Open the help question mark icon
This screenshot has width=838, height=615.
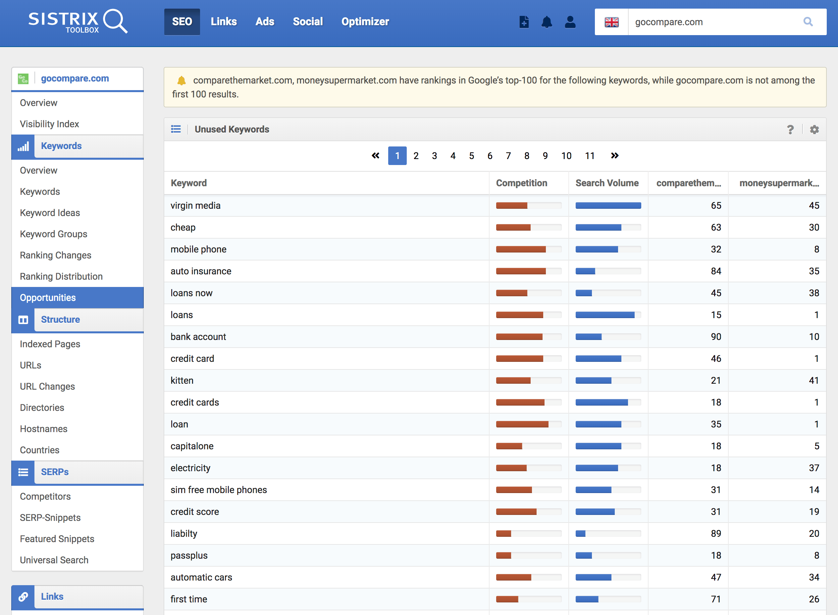click(x=790, y=130)
